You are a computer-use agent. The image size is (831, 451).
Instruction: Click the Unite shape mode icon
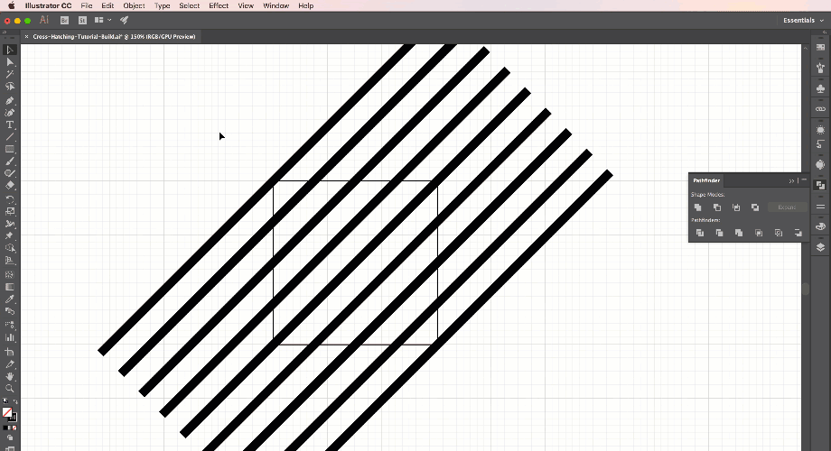698,207
